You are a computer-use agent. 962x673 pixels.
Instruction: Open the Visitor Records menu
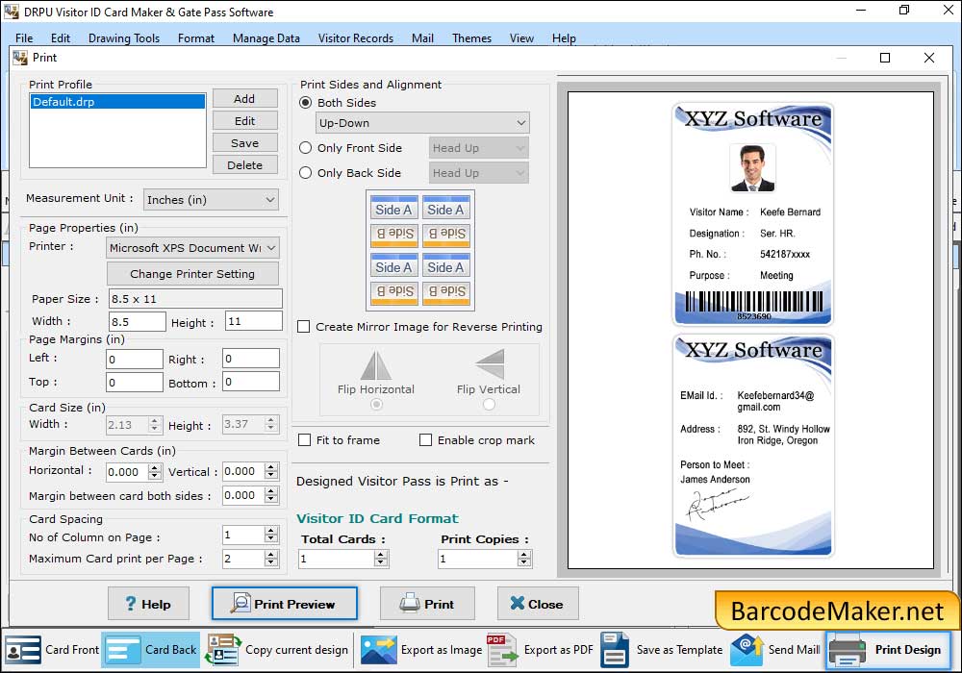tap(356, 38)
